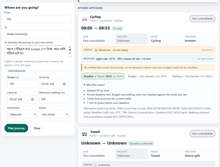The width and height of the screenshot is (220, 167).
Task: Open the Mode dropdown set to Any mode
Action: click(x=54, y=114)
